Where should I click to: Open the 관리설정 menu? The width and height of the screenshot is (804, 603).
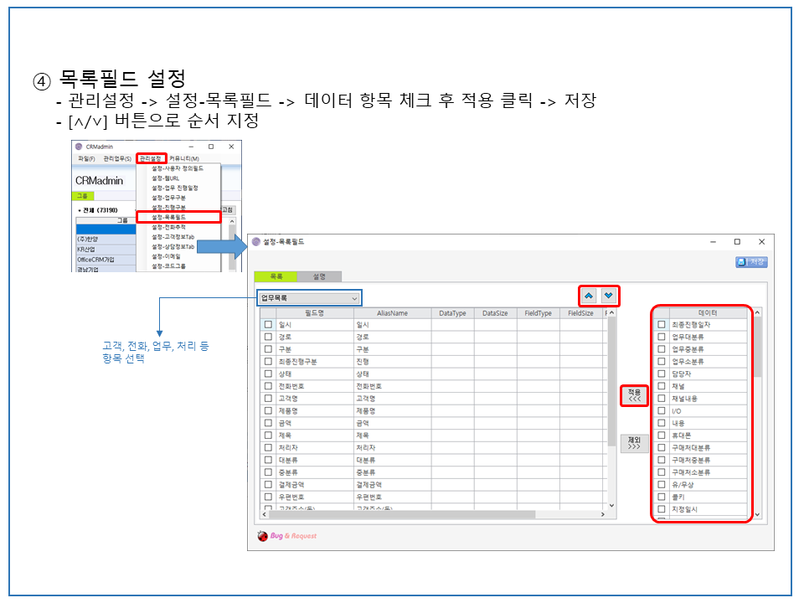tap(151, 158)
